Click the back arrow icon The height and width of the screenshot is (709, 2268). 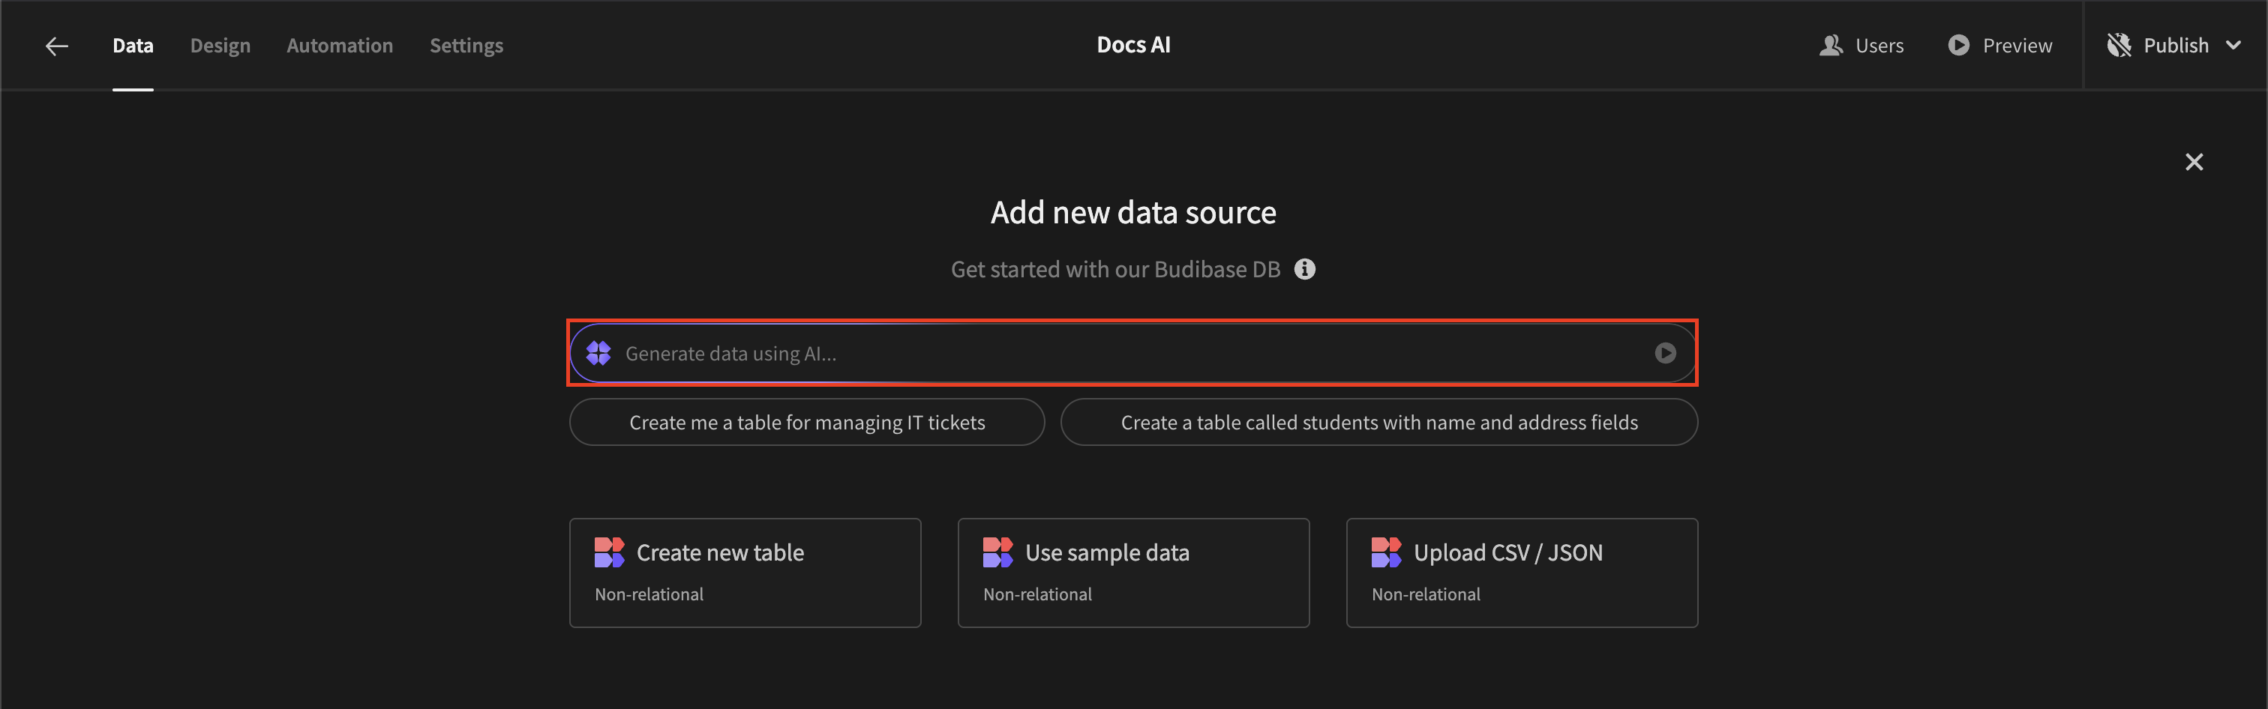(x=57, y=46)
